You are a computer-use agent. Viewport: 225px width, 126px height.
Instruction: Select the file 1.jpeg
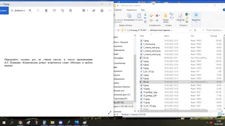click(146, 41)
